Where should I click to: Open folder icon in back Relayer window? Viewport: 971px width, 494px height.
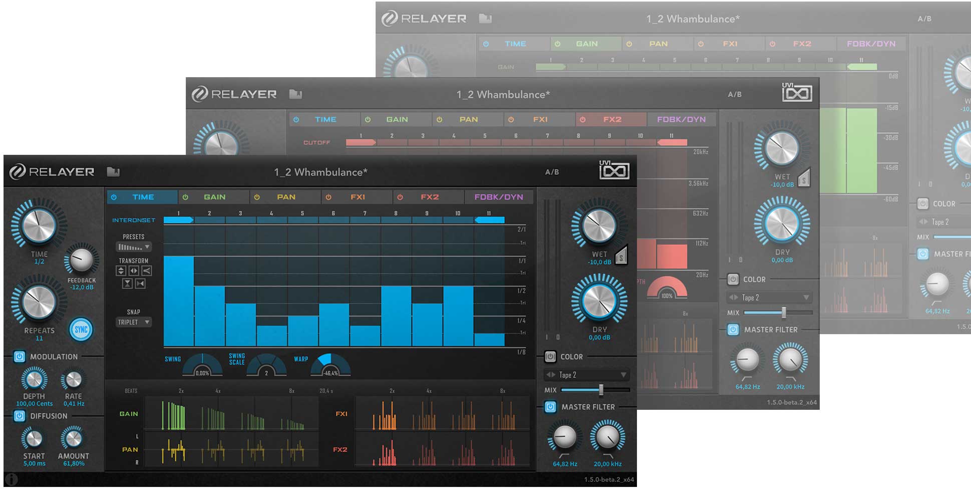pos(485,19)
